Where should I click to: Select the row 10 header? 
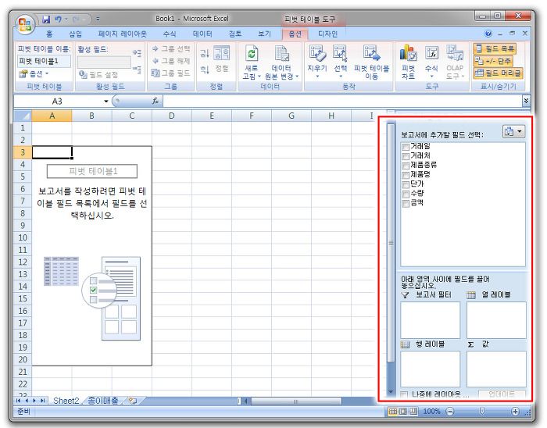point(23,237)
